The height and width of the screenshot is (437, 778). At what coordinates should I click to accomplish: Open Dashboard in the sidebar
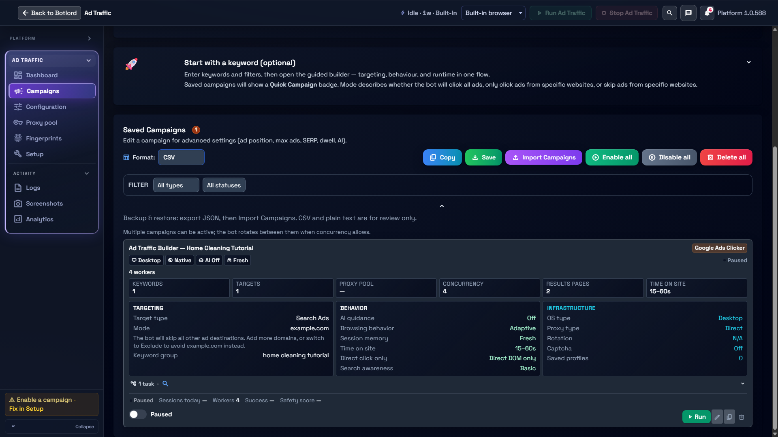(52, 75)
